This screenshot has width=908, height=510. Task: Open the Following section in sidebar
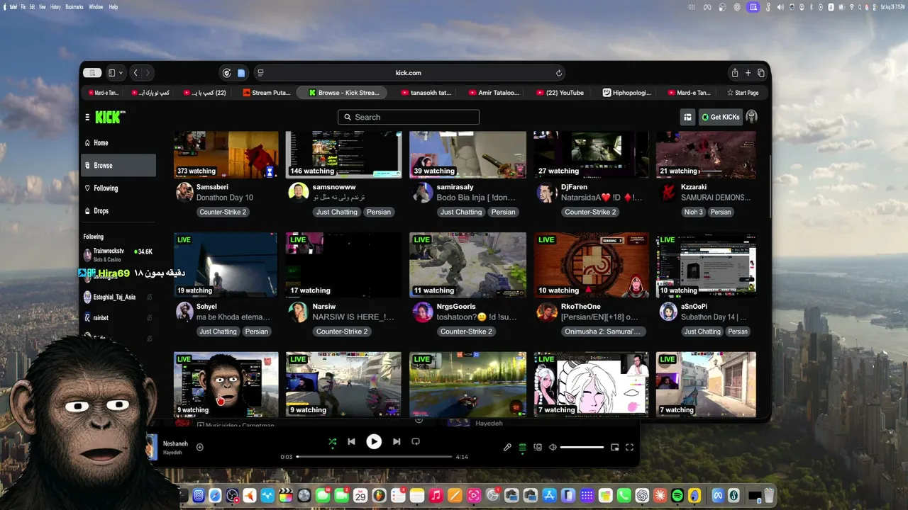pyautogui.click(x=118, y=188)
